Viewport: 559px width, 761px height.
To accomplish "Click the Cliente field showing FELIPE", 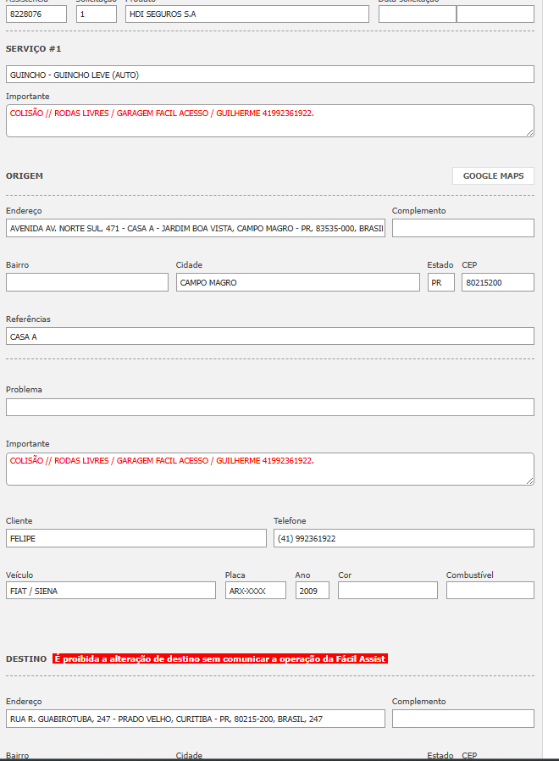I will (x=136, y=538).
